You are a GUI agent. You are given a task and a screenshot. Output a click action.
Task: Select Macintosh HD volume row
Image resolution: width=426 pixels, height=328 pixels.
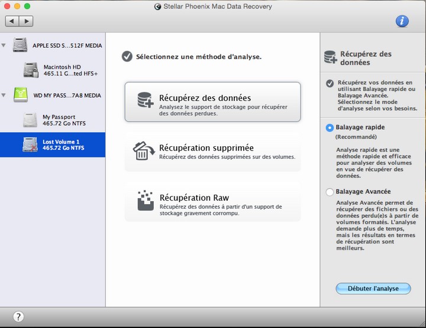(x=53, y=70)
